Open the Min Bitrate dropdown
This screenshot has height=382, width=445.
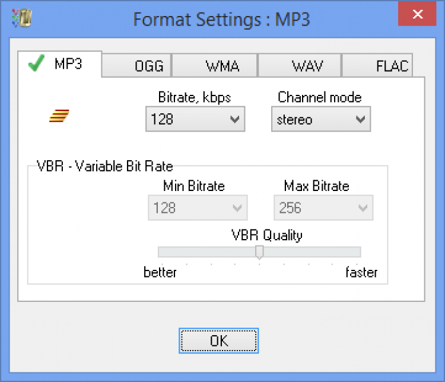click(197, 208)
